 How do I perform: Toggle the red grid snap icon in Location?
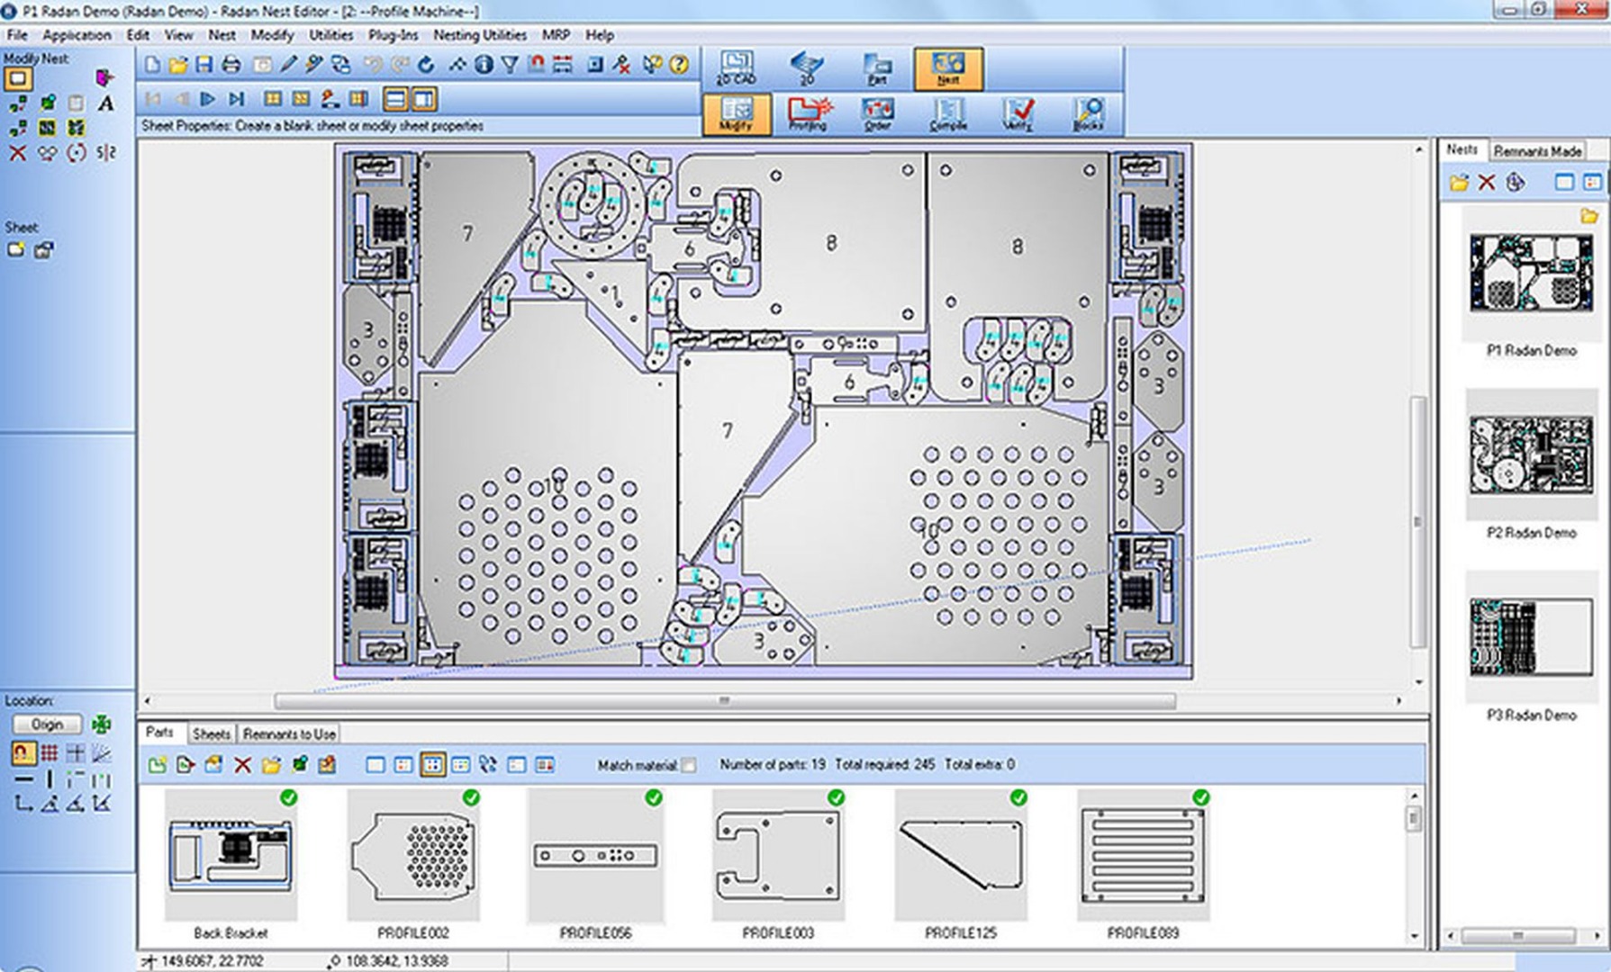click(x=49, y=752)
